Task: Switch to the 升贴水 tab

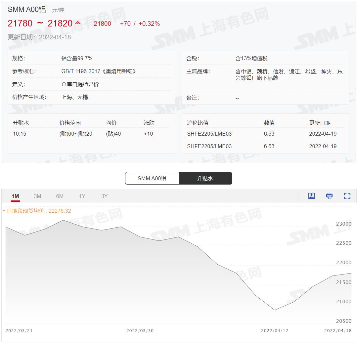Action: [x=205, y=178]
